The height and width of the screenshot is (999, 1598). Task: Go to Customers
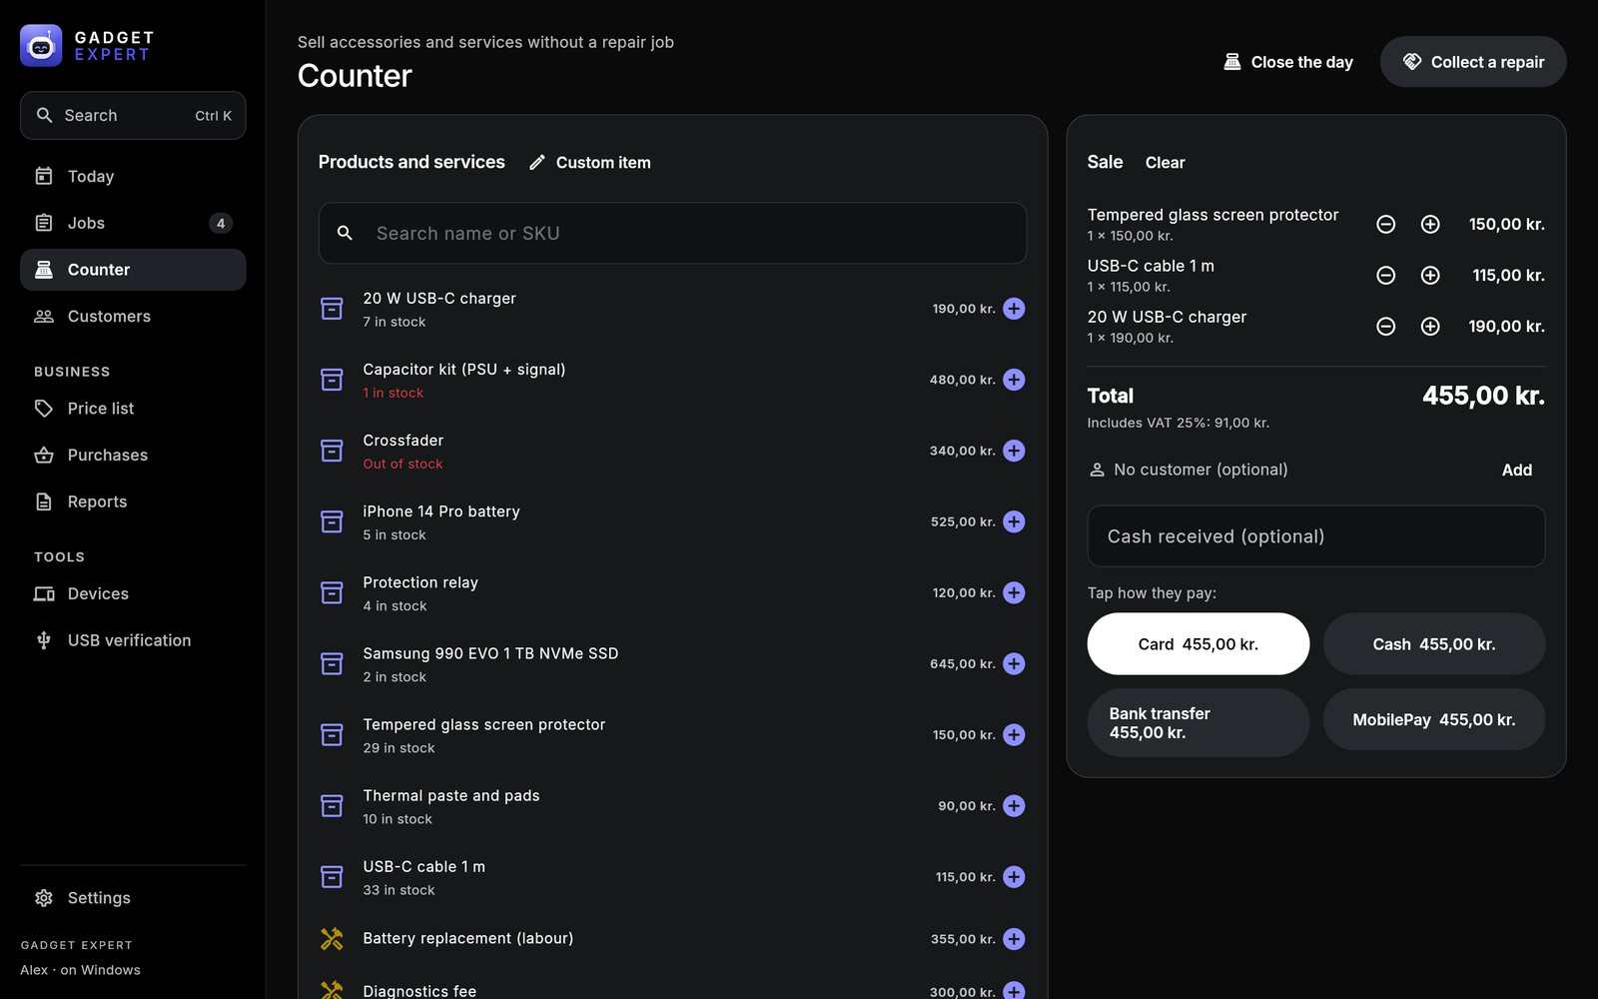point(133,316)
